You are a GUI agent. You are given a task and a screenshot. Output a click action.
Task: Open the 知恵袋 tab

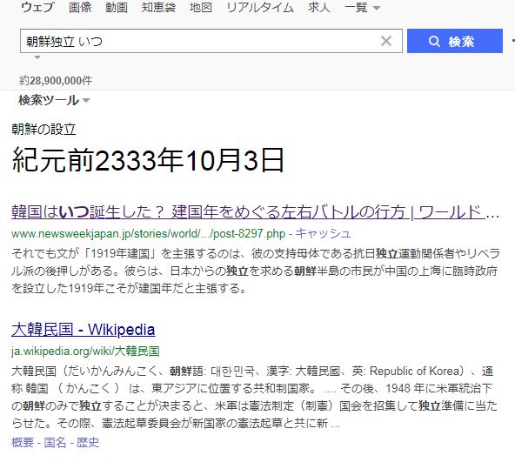tap(158, 7)
